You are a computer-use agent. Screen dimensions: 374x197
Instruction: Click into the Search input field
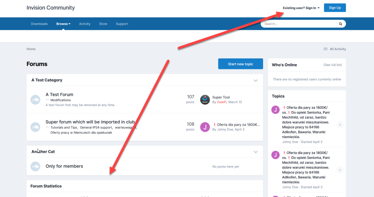[x=299, y=24]
